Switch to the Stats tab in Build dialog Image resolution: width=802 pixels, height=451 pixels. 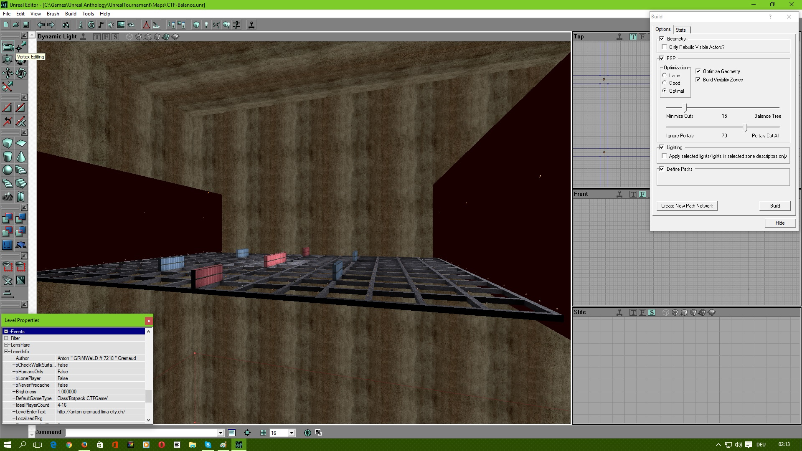tap(681, 30)
